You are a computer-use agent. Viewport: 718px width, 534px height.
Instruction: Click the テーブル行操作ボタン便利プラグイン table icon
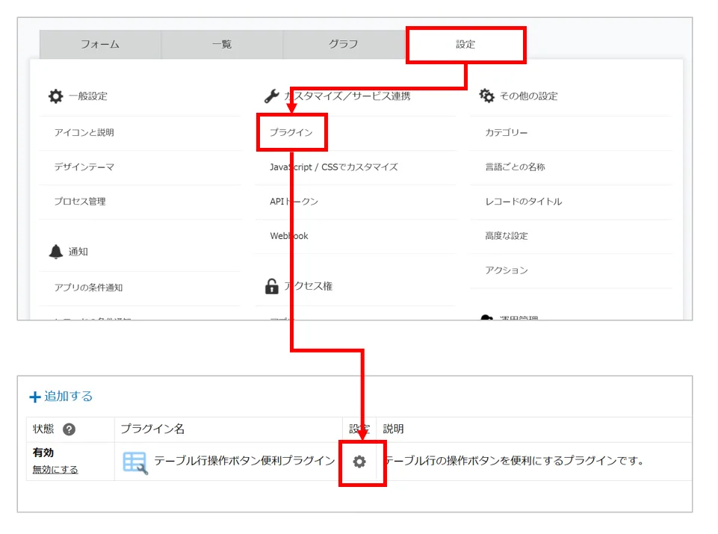click(135, 462)
